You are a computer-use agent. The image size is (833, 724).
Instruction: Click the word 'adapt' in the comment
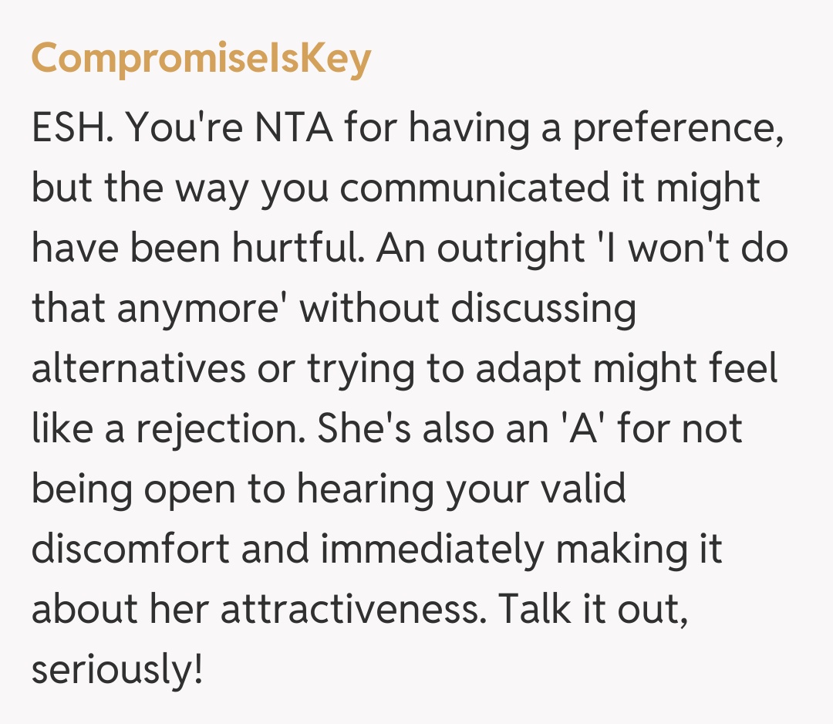coord(526,370)
